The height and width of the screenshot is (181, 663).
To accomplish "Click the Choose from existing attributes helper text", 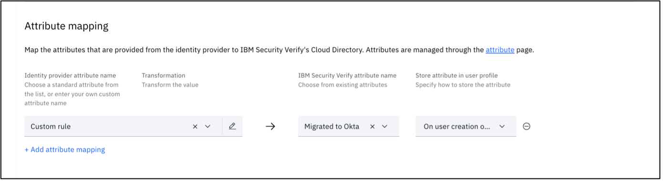I will pos(342,85).
